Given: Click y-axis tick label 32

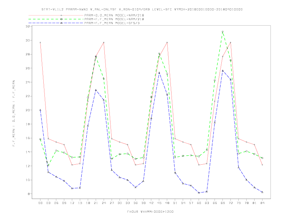Looking at the screenshot, I should [x=28, y=26].
